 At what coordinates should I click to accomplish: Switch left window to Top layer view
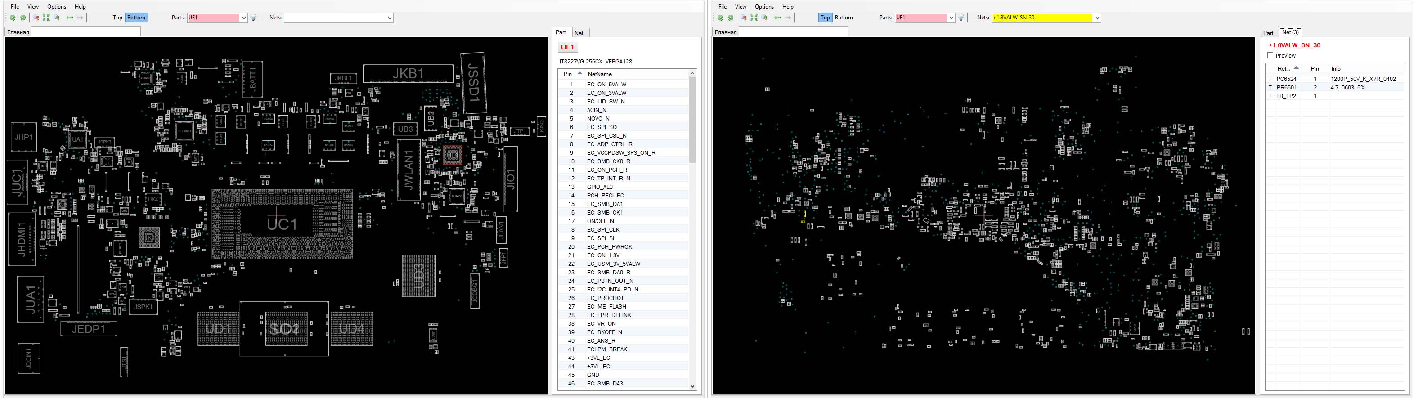tap(117, 18)
